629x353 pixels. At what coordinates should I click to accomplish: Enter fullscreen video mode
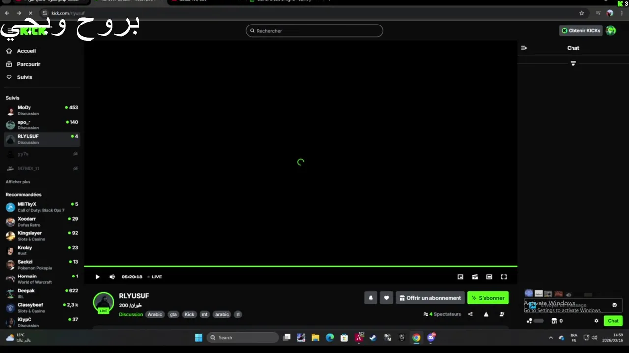tap(504, 277)
